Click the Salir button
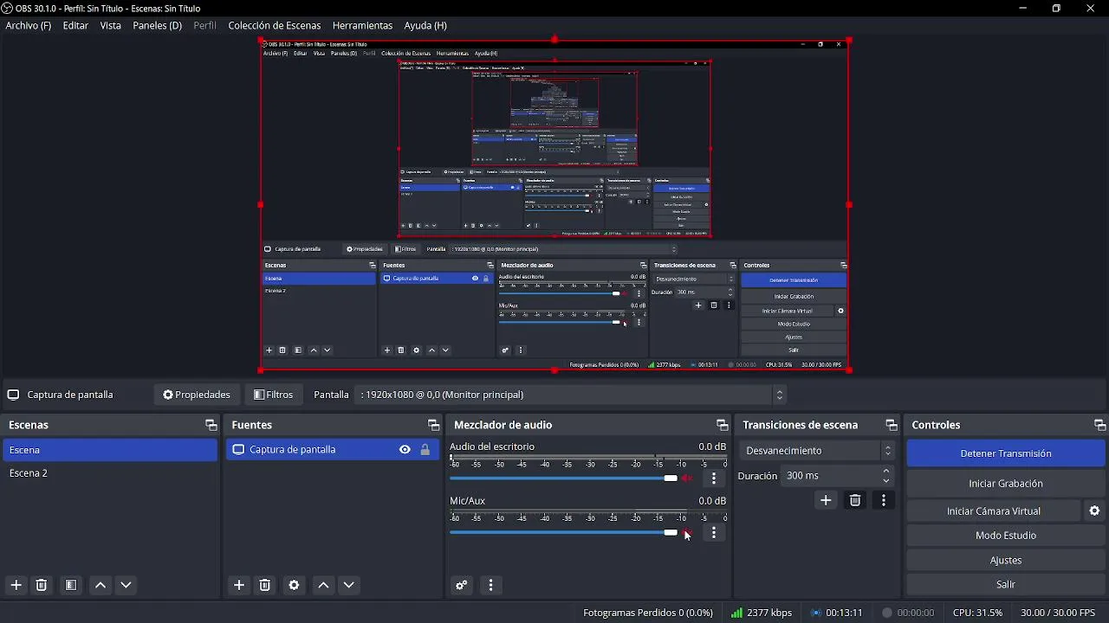This screenshot has width=1109, height=623. click(1006, 585)
